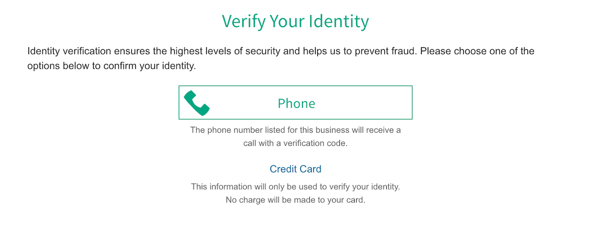Select the word Identity in the green heading
The width and height of the screenshot is (592, 226).
pos(339,22)
